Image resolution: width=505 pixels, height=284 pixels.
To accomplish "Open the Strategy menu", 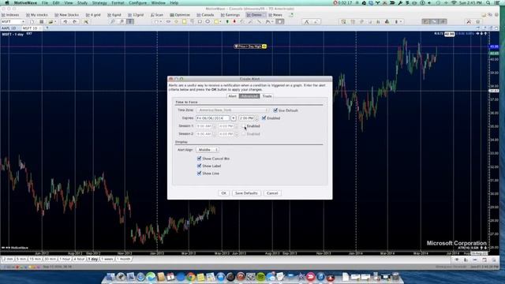I will click(x=99, y=3).
